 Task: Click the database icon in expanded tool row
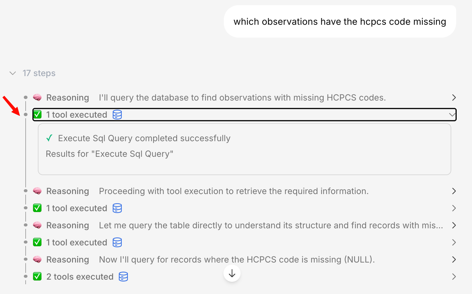tap(117, 115)
